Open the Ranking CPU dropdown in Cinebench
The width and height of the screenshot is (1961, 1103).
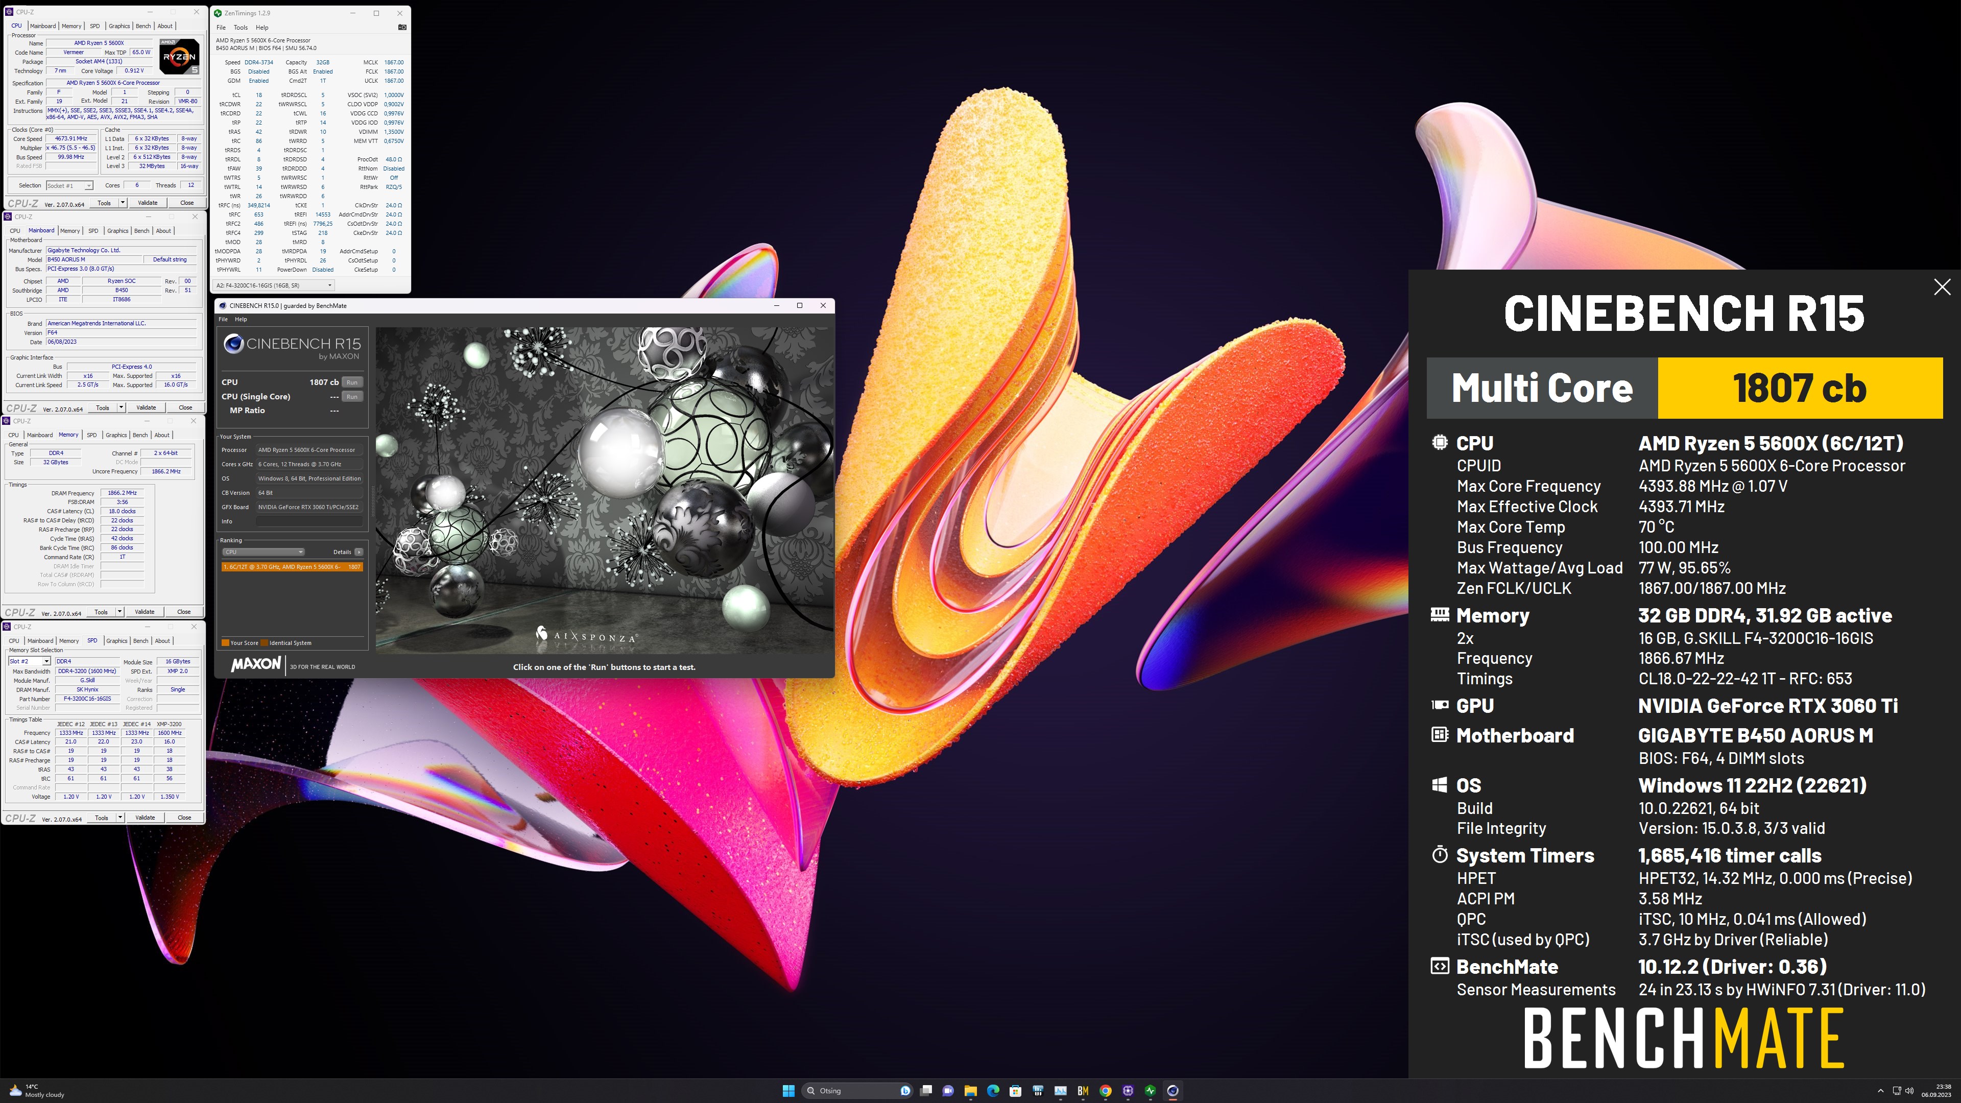click(x=264, y=552)
